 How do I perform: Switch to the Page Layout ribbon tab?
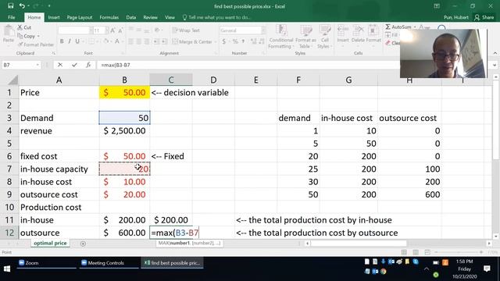point(80,17)
